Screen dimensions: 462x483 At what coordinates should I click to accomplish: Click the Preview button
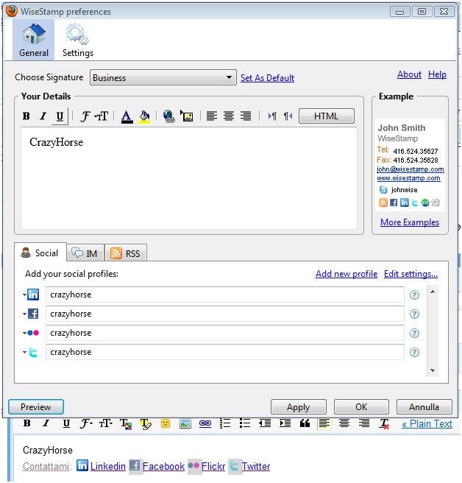(36, 406)
